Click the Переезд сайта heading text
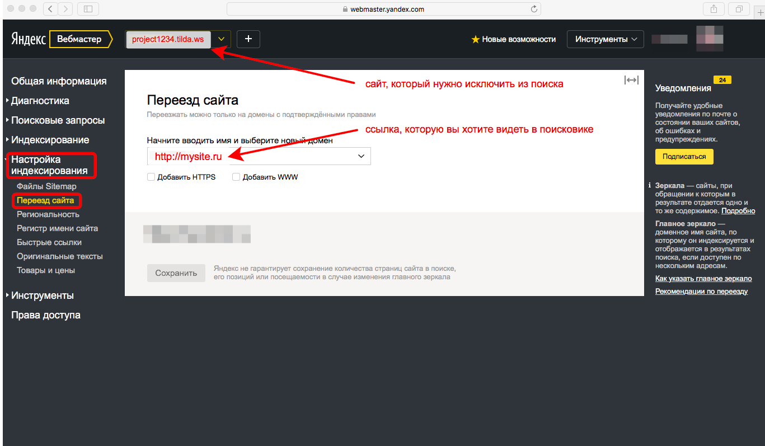 click(193, 100)
